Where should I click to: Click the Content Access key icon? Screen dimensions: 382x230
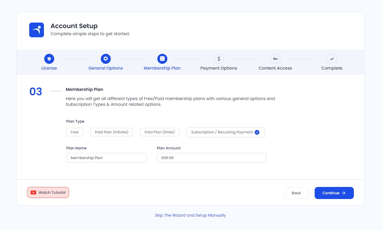coord(275,59)
